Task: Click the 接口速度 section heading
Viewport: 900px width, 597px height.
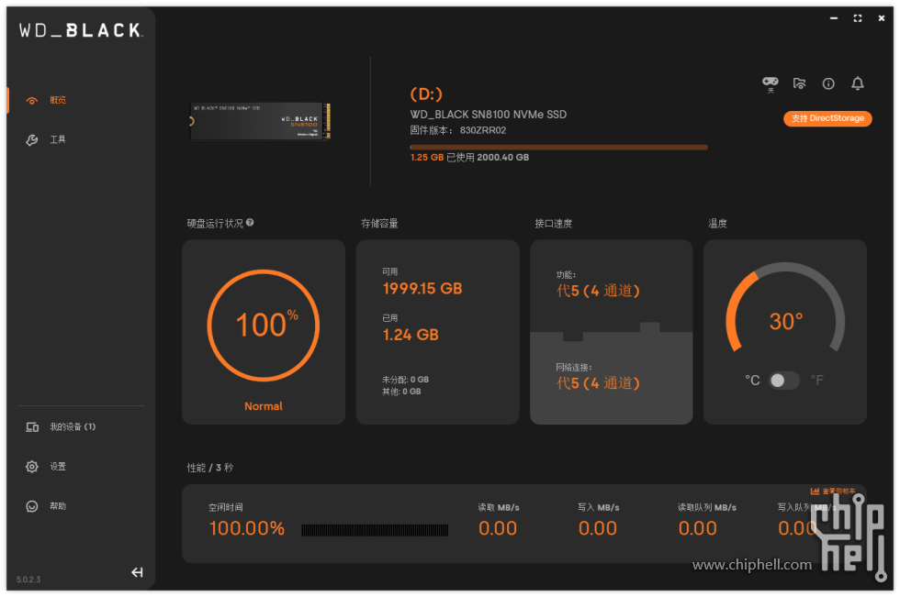Action: (553, 224)
